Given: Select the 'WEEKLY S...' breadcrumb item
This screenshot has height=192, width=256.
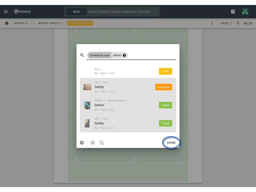Looking at the screenshot, I should click(21, 23).
